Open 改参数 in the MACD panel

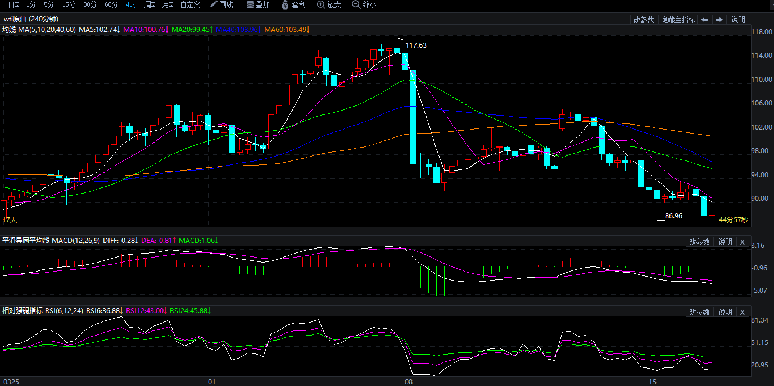coord(699,242)
